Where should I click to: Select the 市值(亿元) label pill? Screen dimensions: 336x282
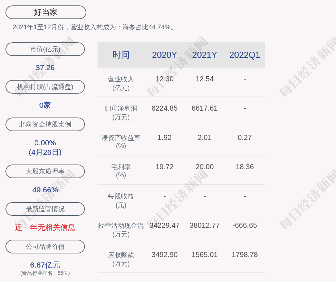pos(45,49)
